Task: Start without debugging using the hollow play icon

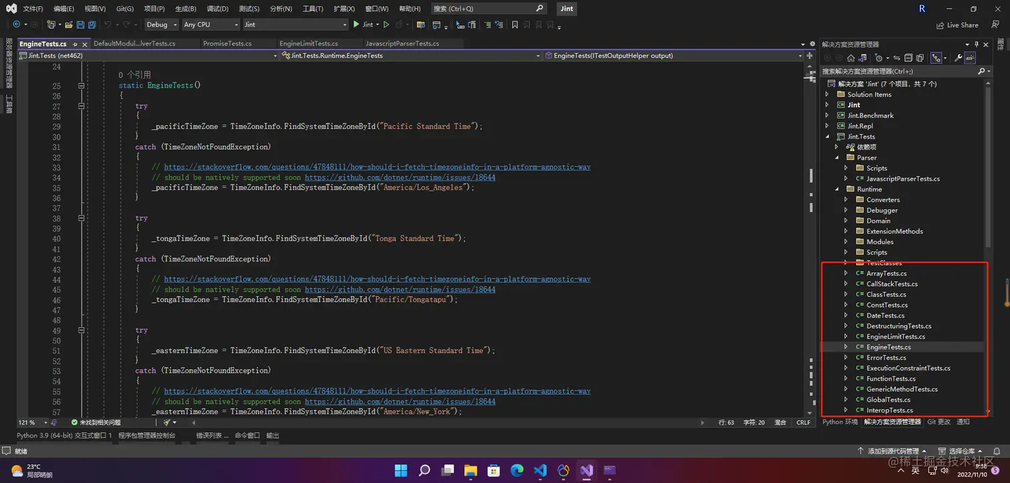Action: click(x=386, y=25)
